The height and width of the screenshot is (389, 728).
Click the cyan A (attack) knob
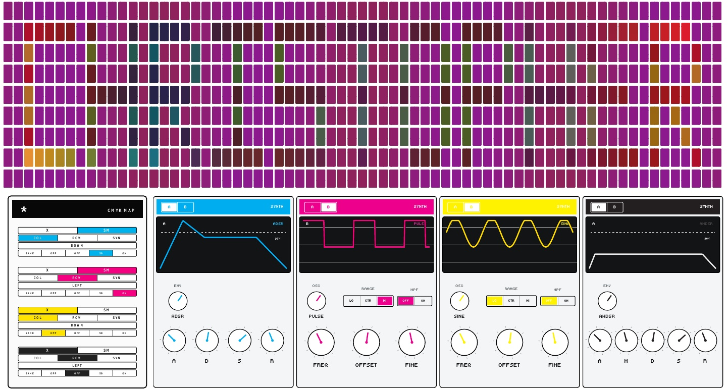click(x=174, y=341)
